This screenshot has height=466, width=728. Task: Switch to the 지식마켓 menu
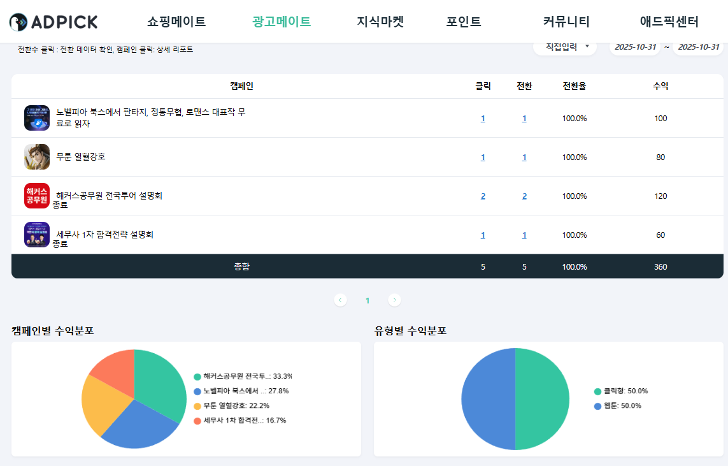point(380,22)
